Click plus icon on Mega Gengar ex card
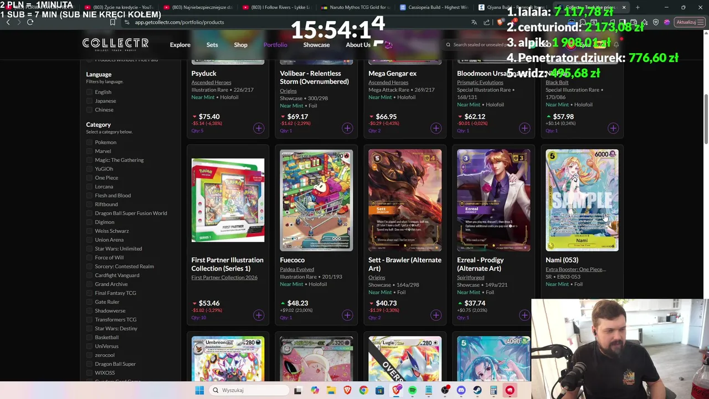The width and height of the screenshot is (709, 399). 436,129
